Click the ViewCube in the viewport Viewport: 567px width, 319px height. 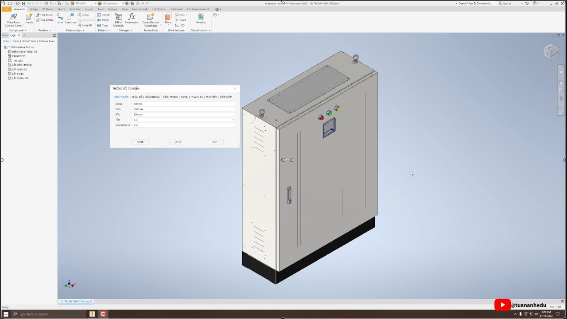pyautogui.click(x=551, y=52)
